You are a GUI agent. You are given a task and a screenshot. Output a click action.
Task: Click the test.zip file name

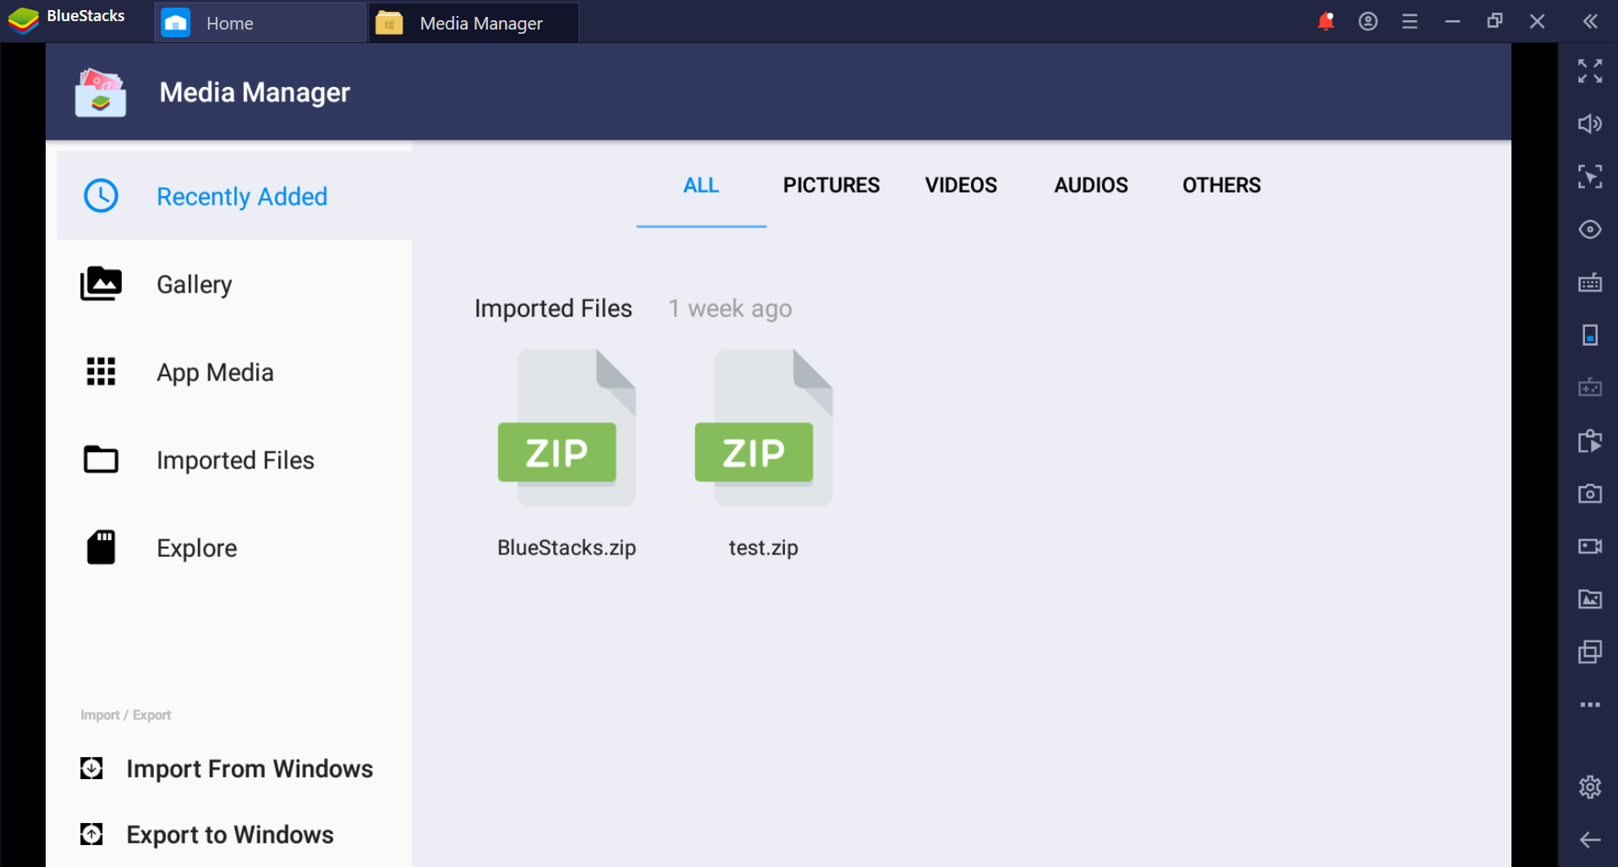click(x=764, y=548)
